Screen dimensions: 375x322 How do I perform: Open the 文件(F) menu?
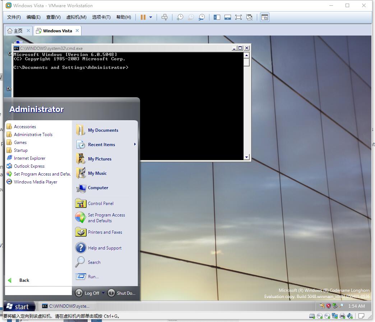point(14,17)
